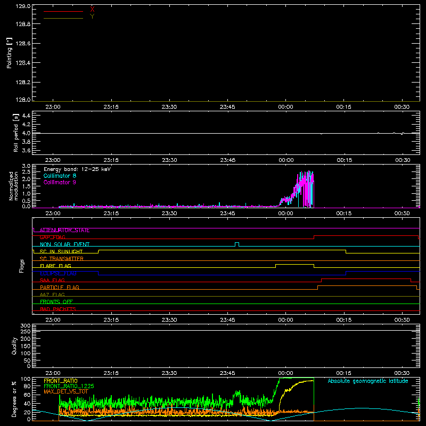Click the 4.0 tick on the Roll period axis
426x426 pixels.
click(26, 134)
